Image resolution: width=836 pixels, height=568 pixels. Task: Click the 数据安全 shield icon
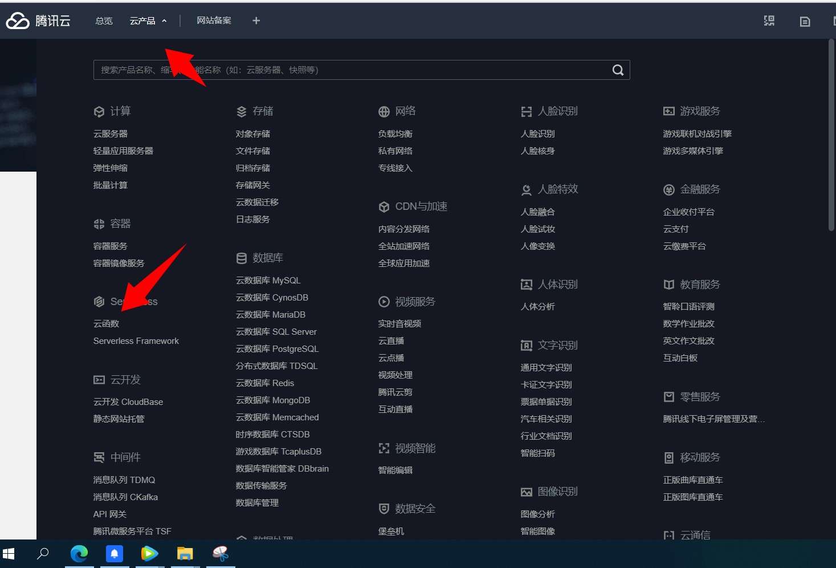pos(384,509)
